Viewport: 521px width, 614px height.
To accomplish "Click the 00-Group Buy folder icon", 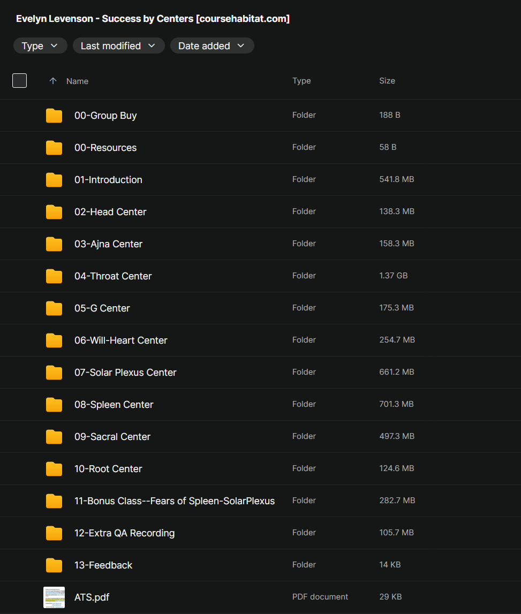I will (x=54, y=116).
